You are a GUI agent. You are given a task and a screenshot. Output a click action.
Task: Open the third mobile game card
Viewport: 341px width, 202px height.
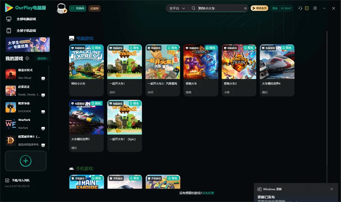point(163,182)
